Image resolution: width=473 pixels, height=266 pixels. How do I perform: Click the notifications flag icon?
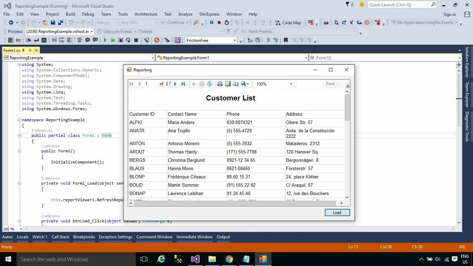coord(348,5)
